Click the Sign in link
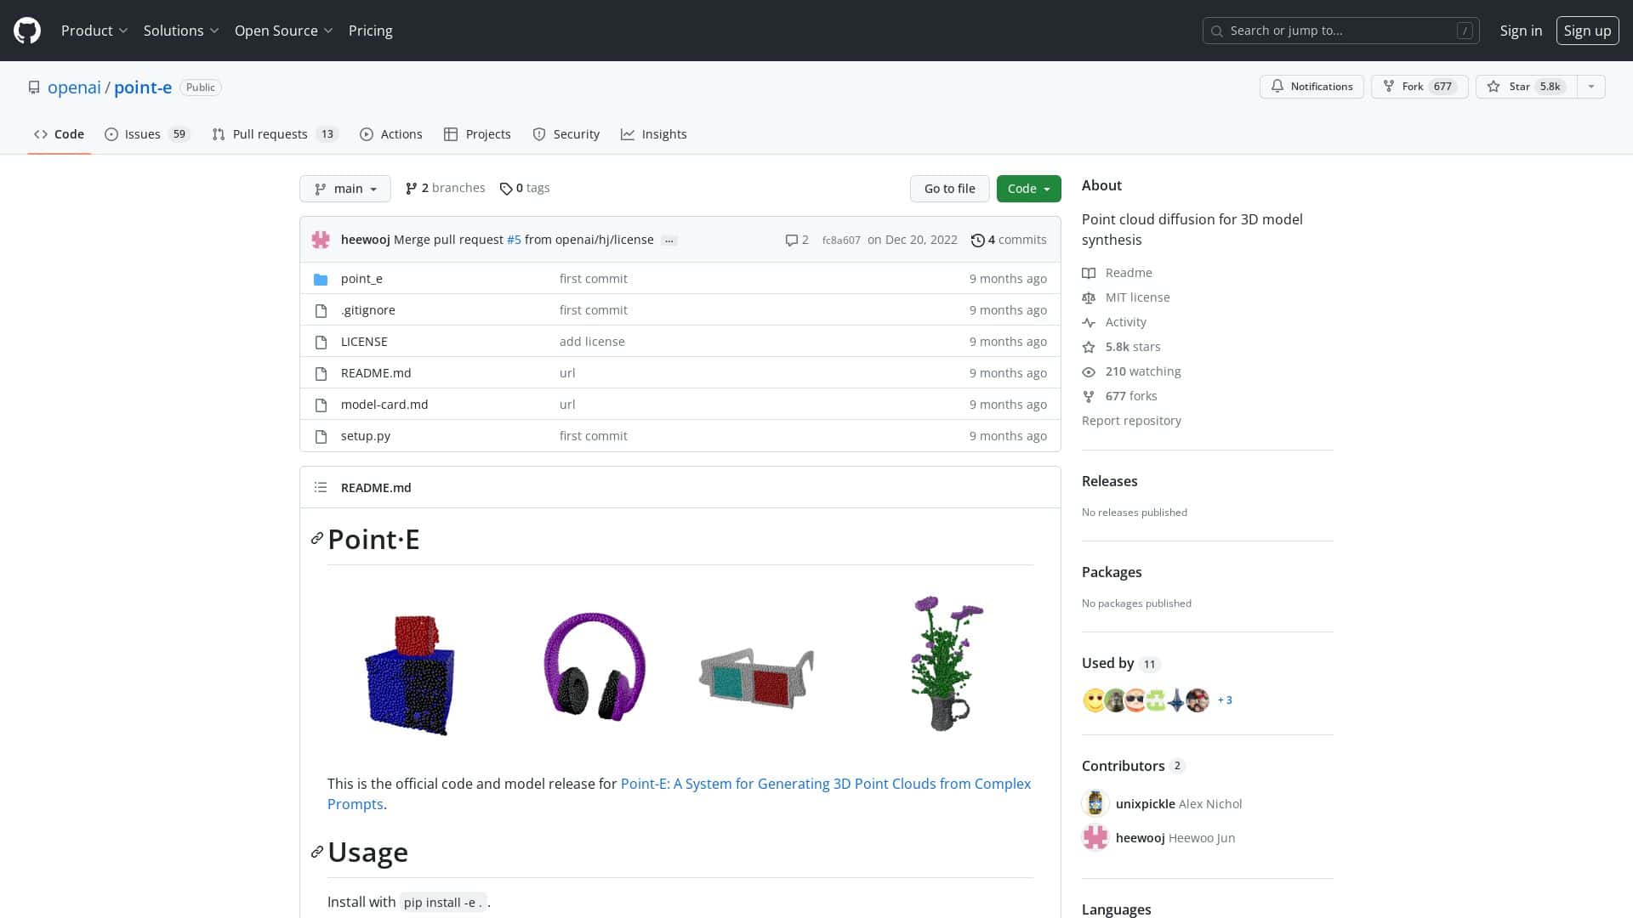 pyautogui.click(x=1521, y=31)
